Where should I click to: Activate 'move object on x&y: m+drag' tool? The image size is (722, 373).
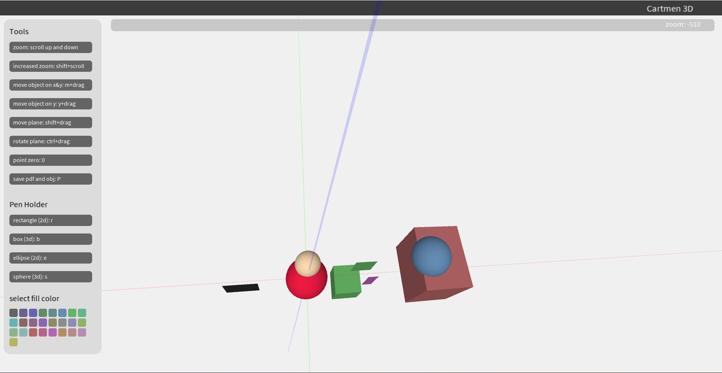pyautogui.click(x=50, y=85)
